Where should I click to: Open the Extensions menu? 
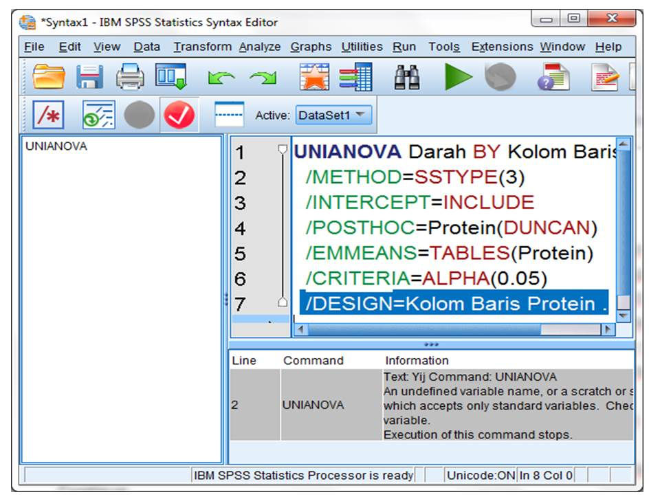(502, 47)
